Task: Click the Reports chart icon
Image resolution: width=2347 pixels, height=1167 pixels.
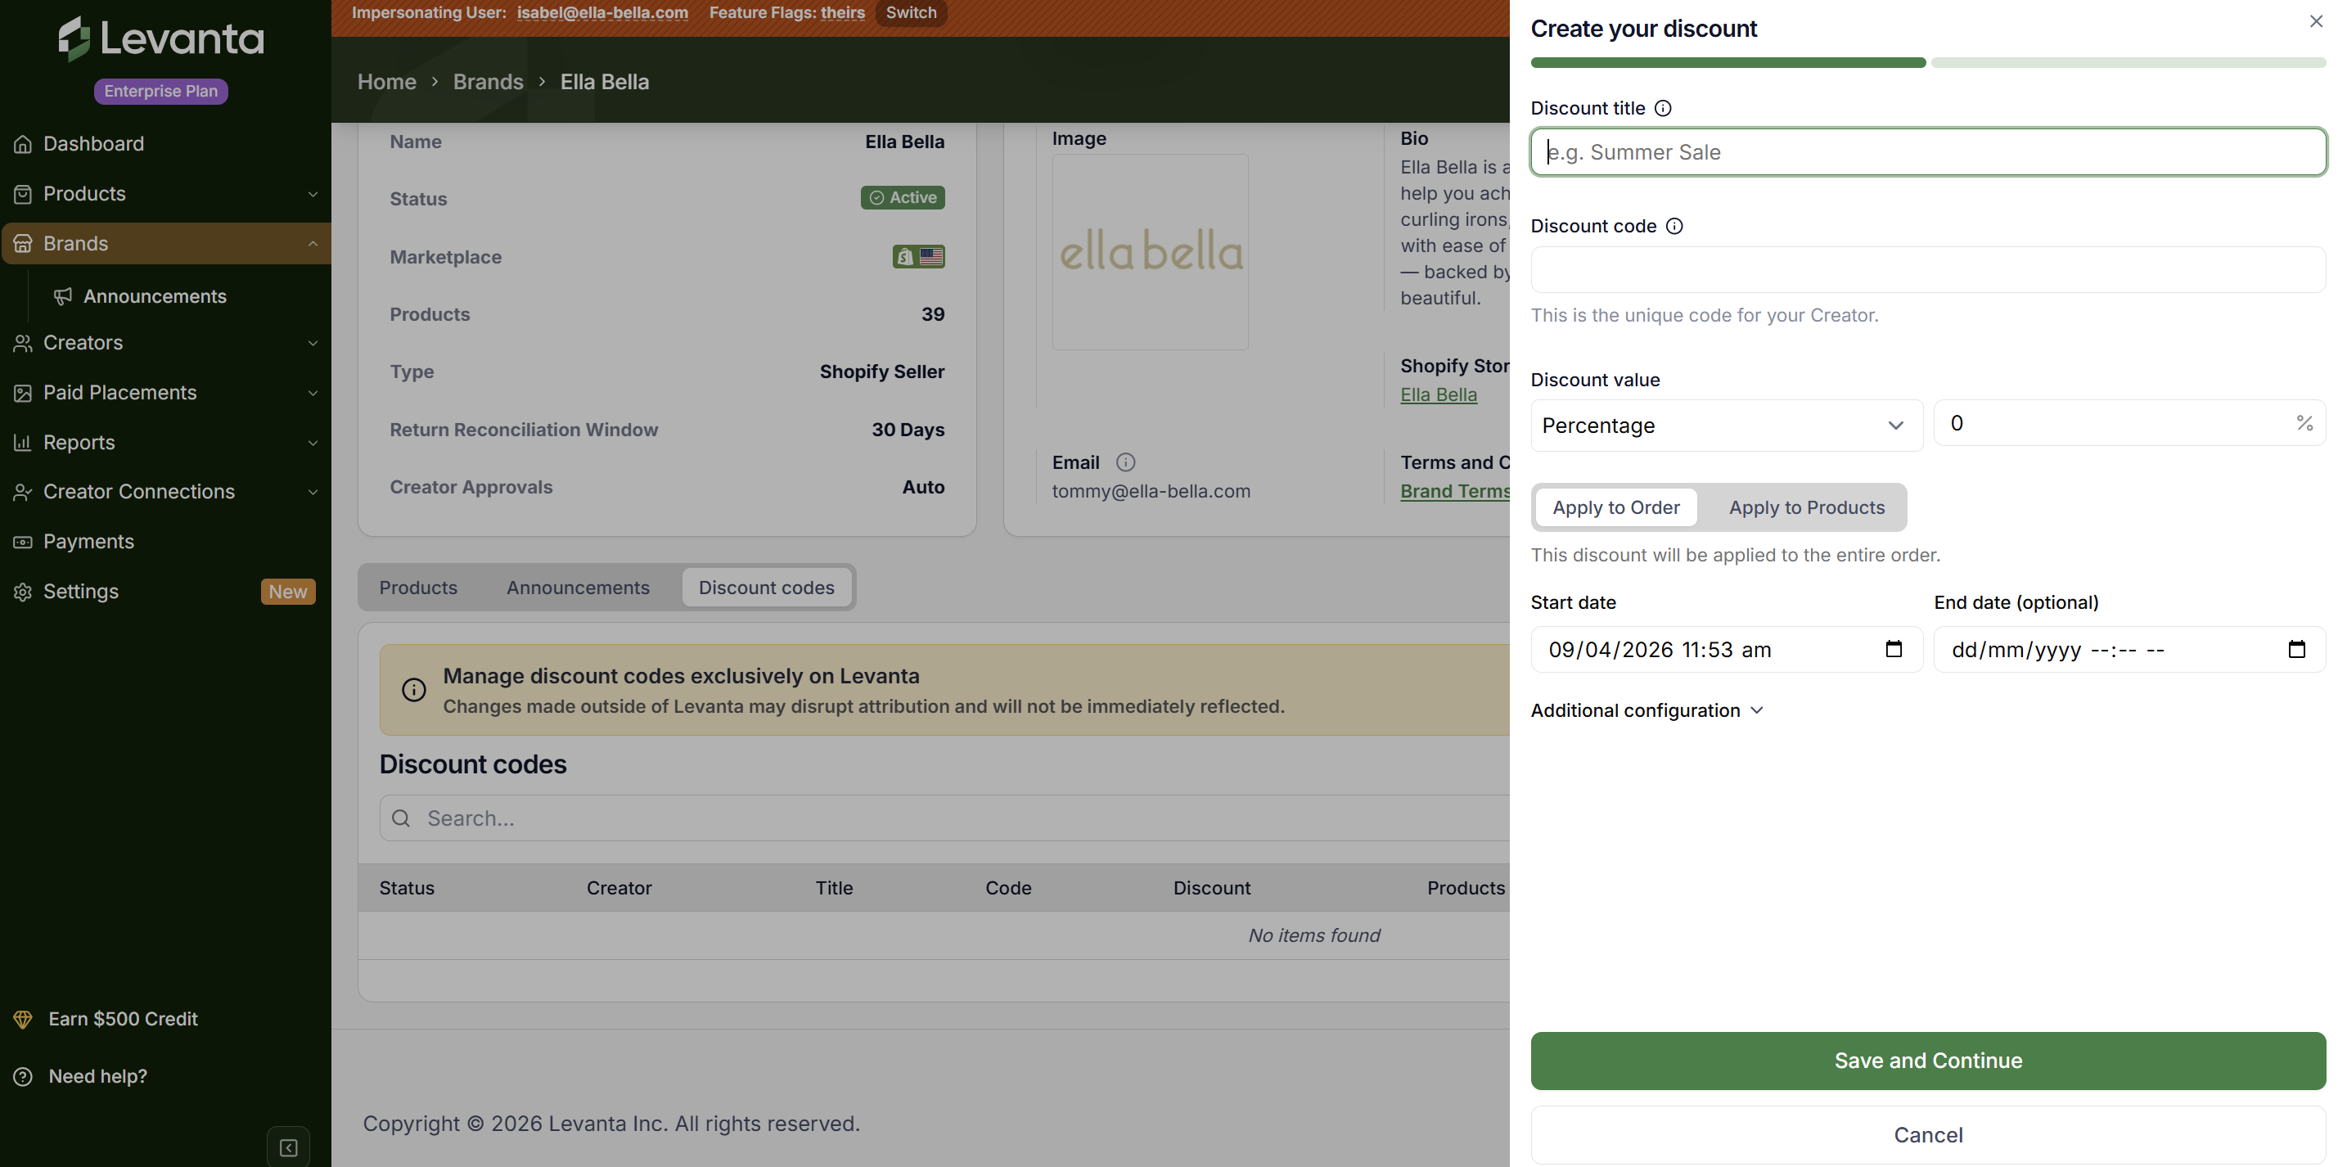Action: pos(23,443)
